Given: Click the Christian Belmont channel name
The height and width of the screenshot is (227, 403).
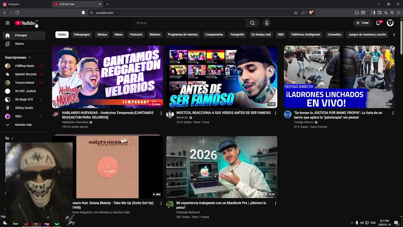Looking at the screenshot, I should click(x=188, y=212).
